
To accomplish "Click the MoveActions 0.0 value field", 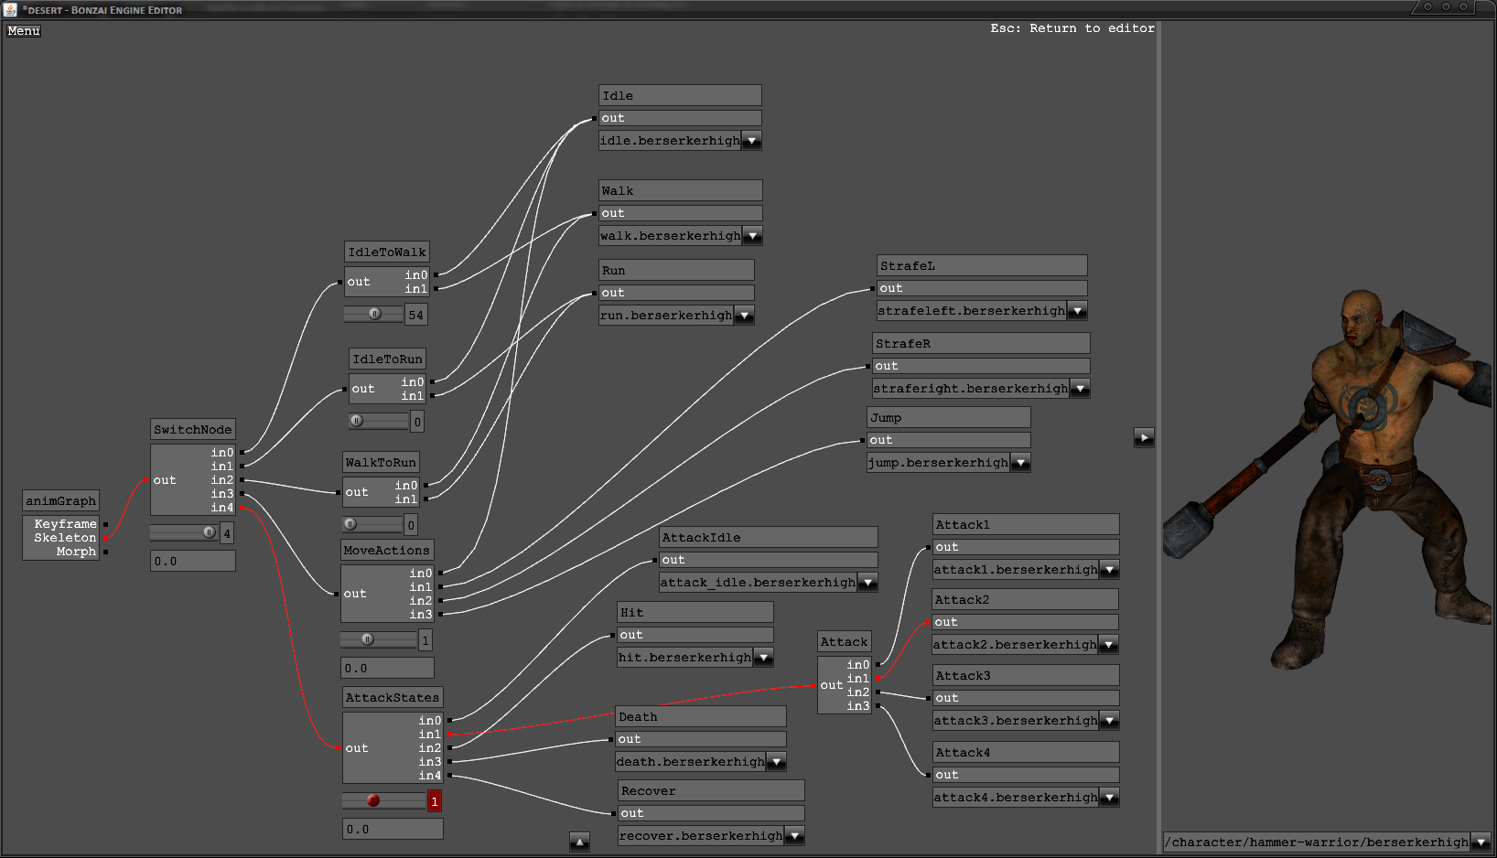I will (x=387, y=668).
